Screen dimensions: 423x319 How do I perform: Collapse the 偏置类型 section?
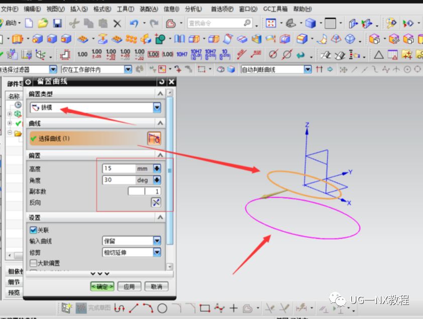click(160, 94)
